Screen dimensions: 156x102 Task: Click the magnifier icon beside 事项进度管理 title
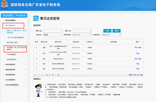pyautogui.click(x=36, y=18)
